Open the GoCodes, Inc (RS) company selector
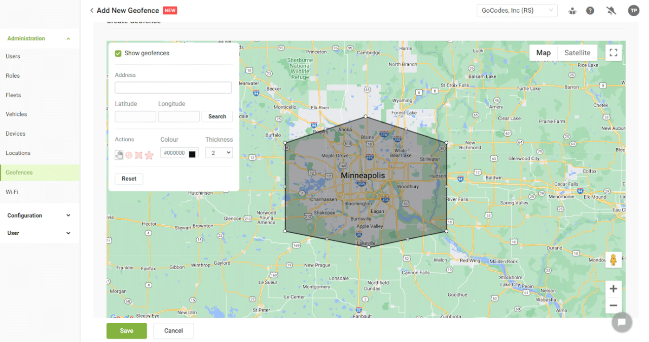The image size is (649, 342). pos(517,10)
